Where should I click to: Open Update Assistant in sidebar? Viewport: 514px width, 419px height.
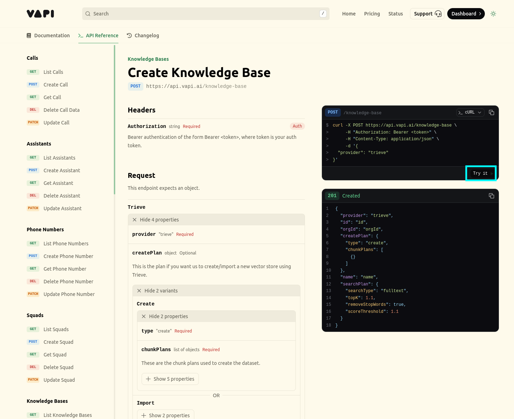[63, 208]
